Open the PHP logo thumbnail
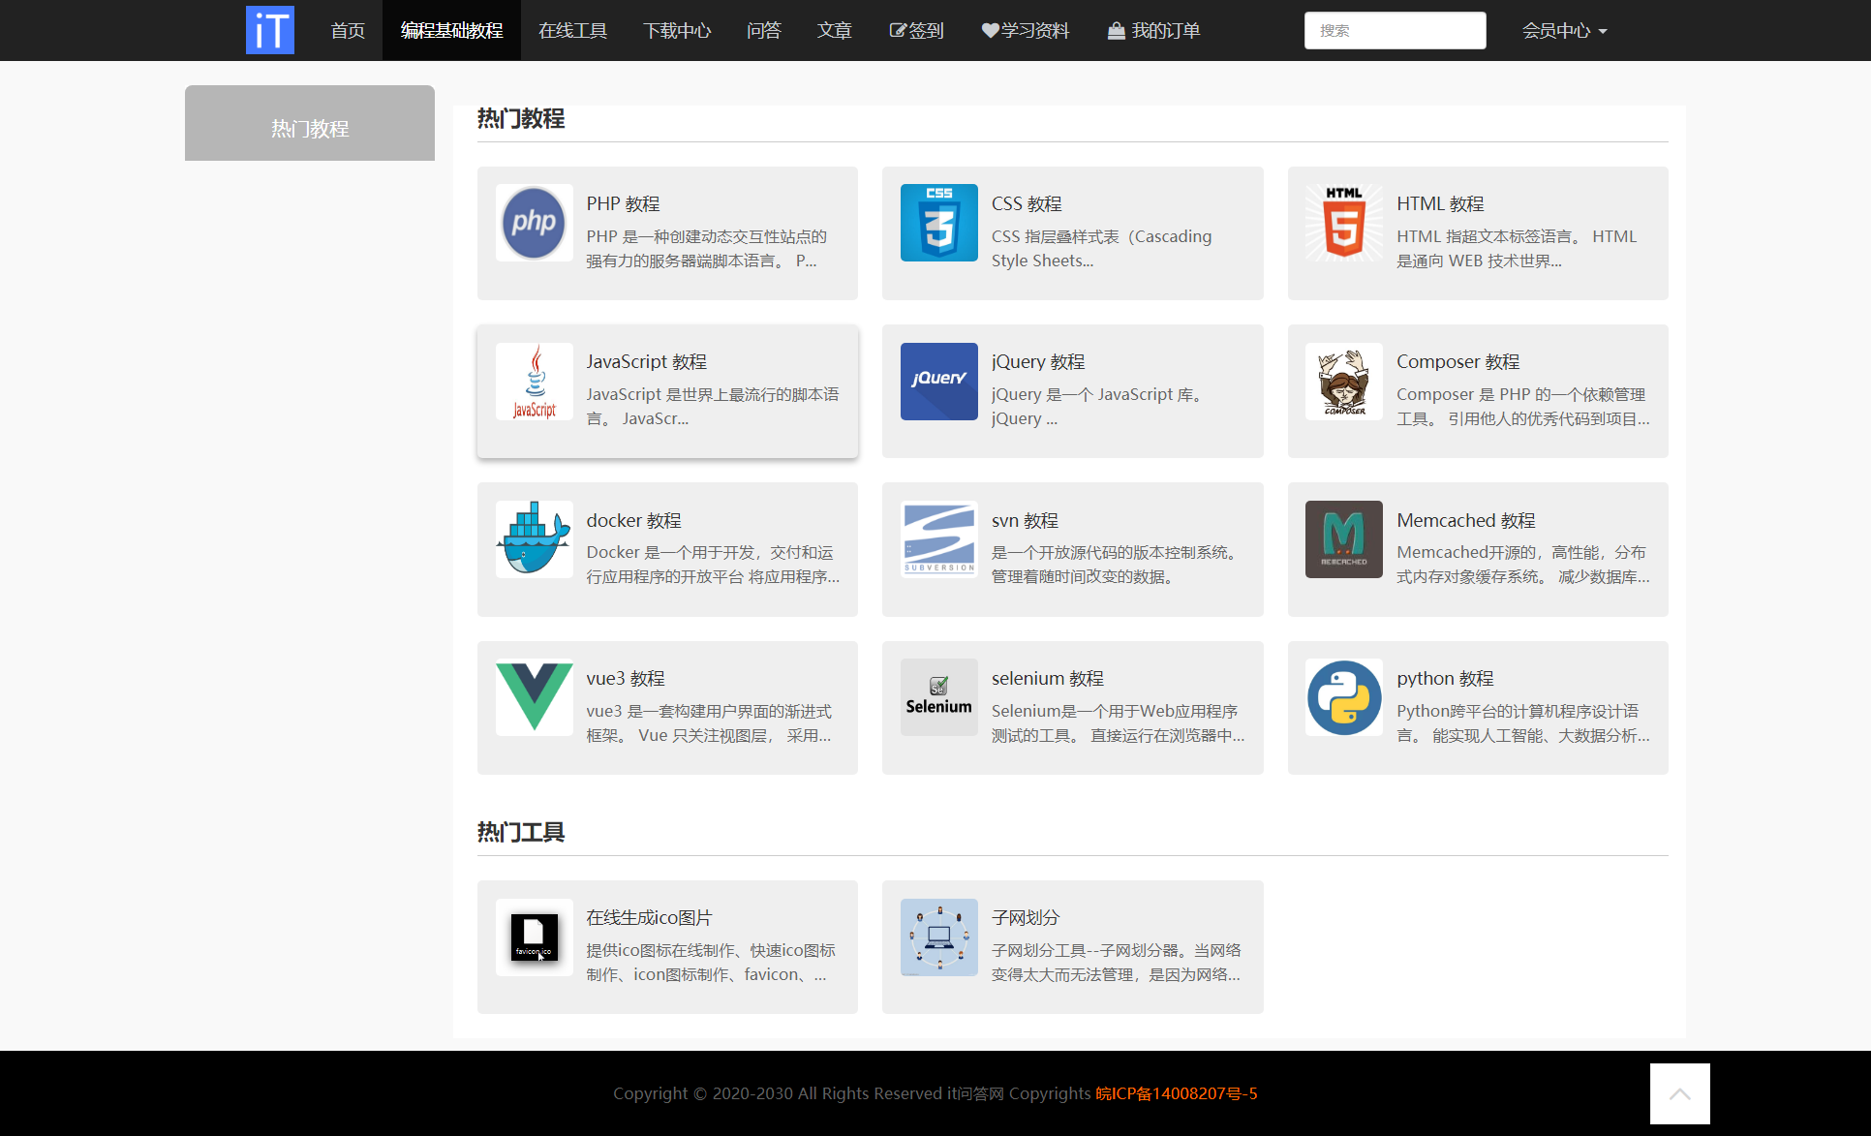Screen dimensions: 1871x1136 (x=535, y=223)
